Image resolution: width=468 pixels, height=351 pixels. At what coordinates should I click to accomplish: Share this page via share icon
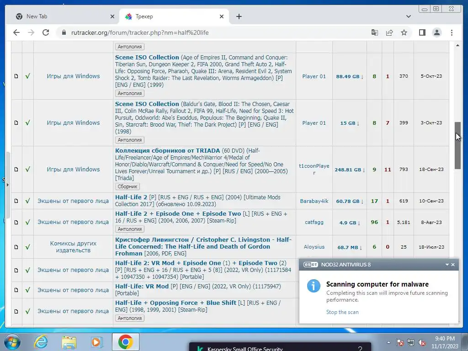coord(389,32)
